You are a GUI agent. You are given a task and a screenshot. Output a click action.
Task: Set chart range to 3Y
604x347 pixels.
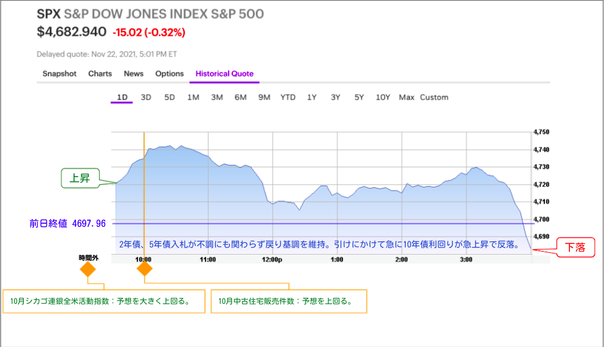point(336,97)
